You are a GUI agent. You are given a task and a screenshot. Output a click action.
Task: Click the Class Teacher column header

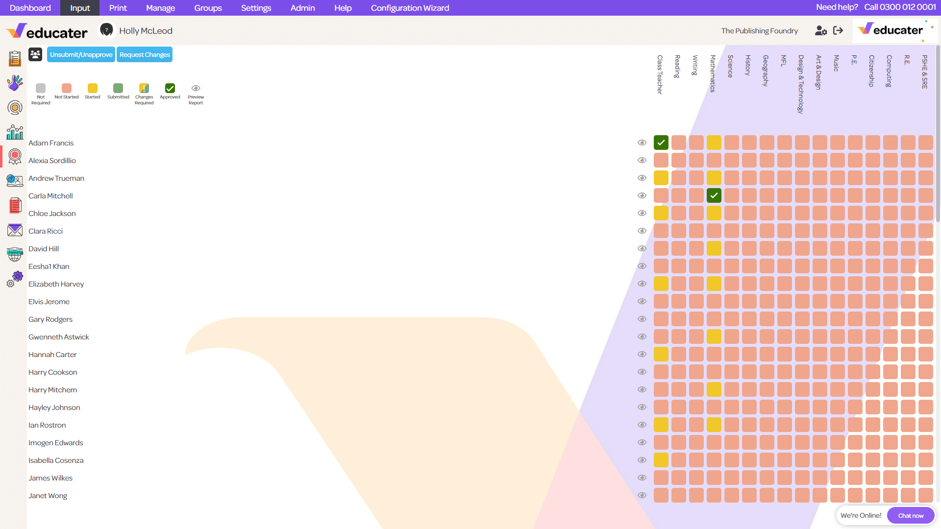coord(660,74)
